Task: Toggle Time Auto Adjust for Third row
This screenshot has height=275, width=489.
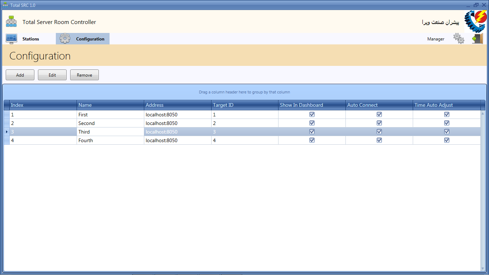Action: point(446,132)
